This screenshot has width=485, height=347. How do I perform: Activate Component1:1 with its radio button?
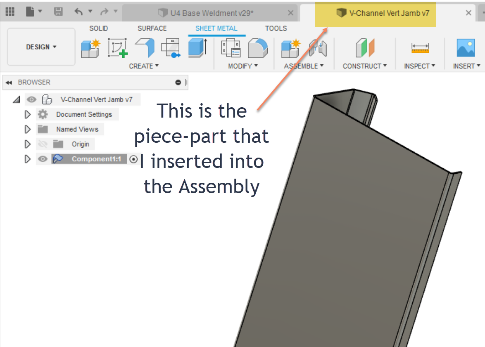(x=133, y=159)
